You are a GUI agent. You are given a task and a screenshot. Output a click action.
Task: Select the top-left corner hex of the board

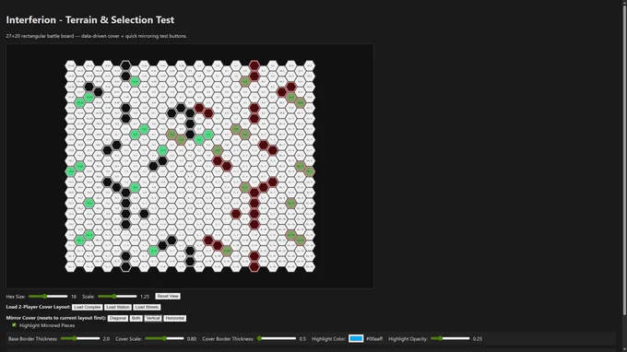click(x=70, y=65)
